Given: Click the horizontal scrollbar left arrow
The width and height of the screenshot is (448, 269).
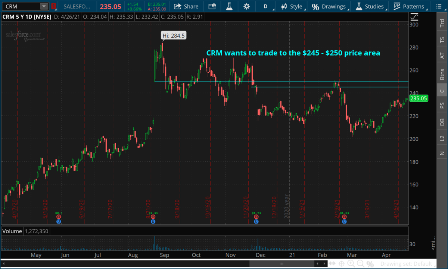Looking at the screenshot, I should 3,264.
